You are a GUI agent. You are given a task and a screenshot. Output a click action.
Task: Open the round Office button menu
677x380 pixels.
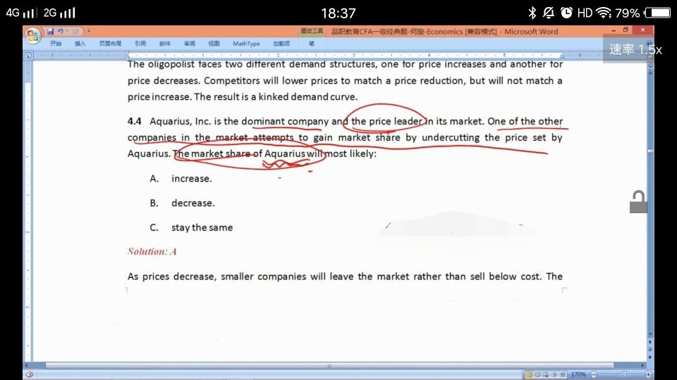[x=33, y=35]
